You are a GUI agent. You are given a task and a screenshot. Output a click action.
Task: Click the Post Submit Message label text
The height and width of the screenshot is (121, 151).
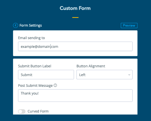pos(35,86)
